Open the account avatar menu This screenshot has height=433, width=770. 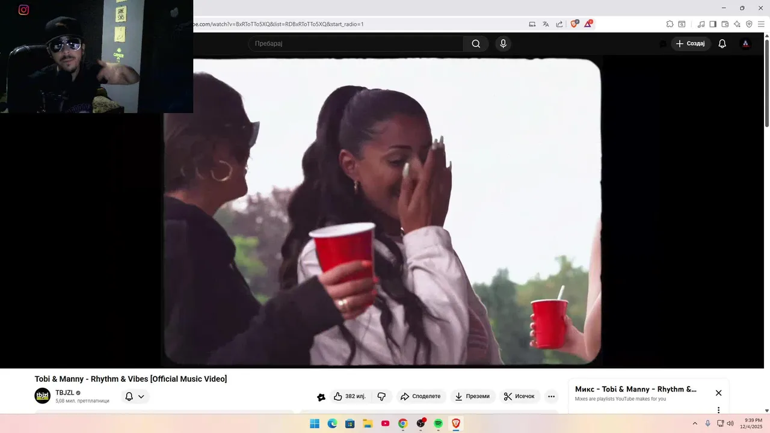click(x=745, y=43)
